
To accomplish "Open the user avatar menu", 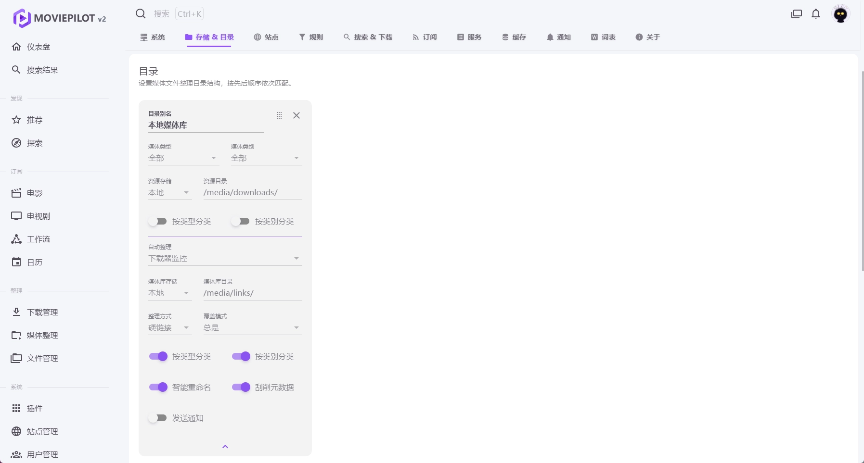I will click(x=841, y=14).
